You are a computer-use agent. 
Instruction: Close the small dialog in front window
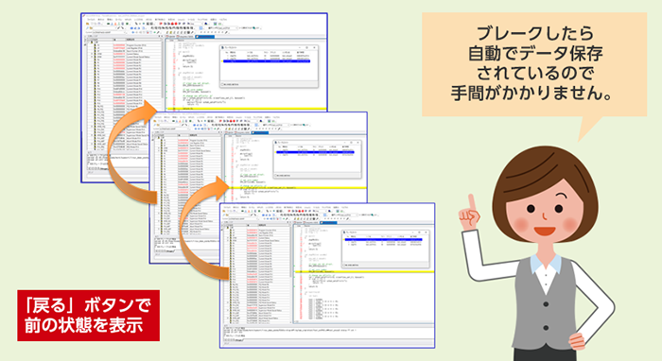426,232
